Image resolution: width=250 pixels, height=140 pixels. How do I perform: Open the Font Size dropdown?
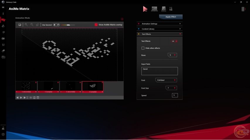171,88
